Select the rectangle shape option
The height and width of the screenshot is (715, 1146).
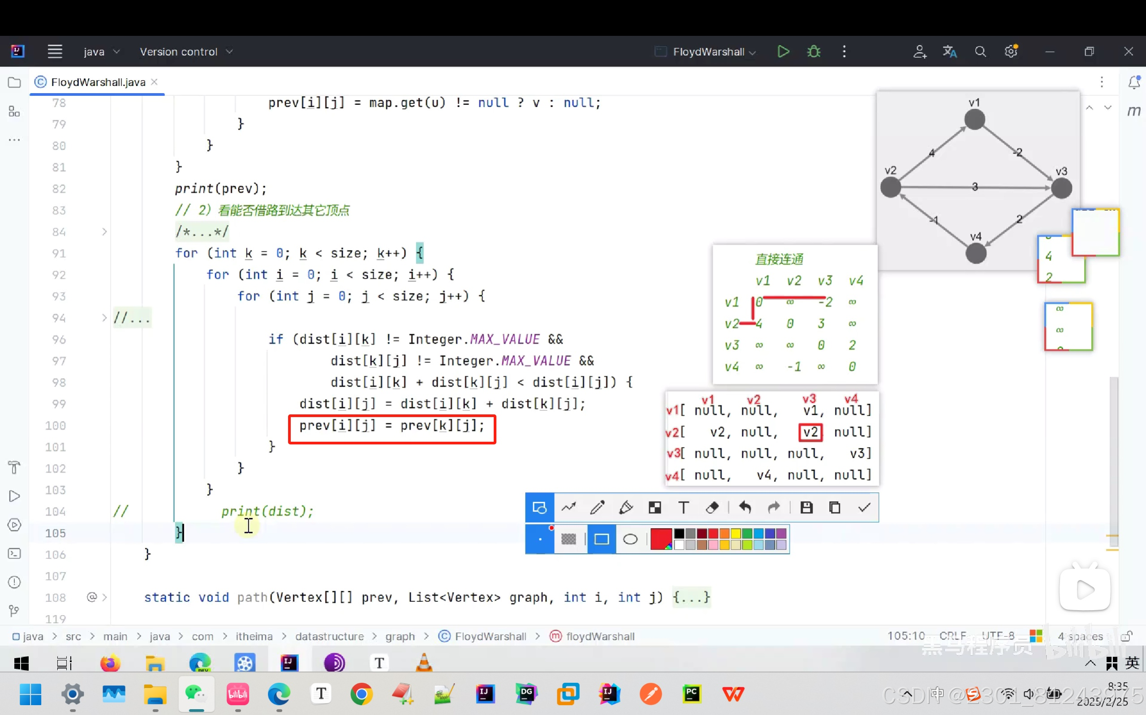pyautogui.click(x=601, y=539)
